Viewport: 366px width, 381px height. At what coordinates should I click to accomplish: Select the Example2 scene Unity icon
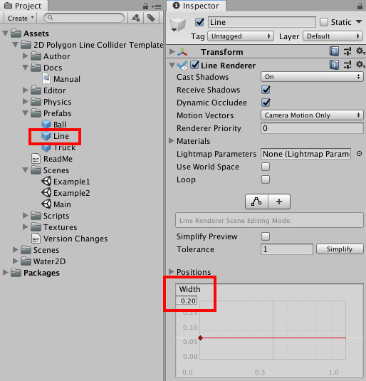[46, 193]
